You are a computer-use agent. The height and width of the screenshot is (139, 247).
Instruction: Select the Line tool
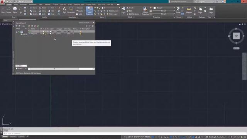tap(3, 10)
